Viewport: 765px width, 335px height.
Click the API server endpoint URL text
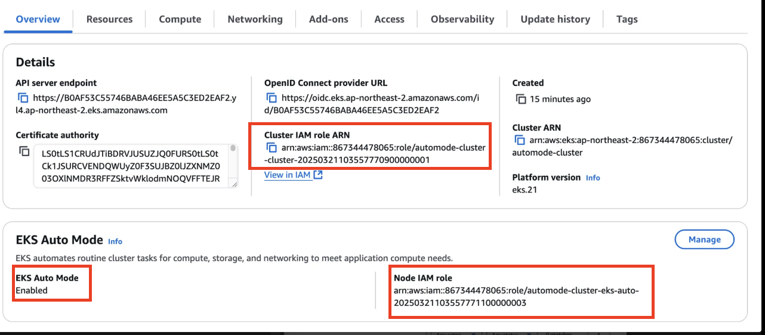click(126, 104)
